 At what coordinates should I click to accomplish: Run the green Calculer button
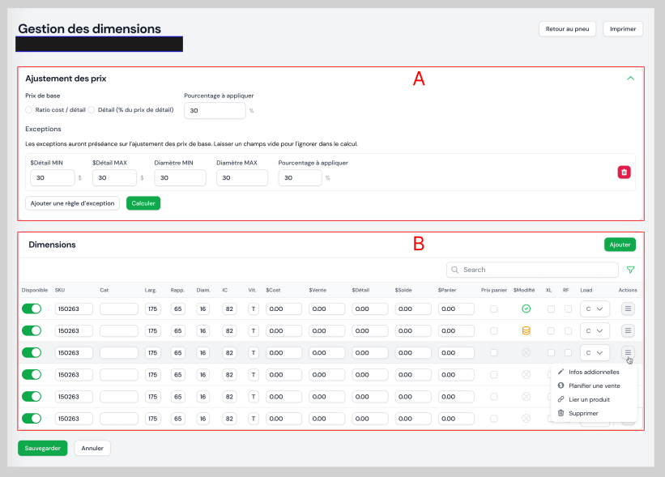click(143, 203)
